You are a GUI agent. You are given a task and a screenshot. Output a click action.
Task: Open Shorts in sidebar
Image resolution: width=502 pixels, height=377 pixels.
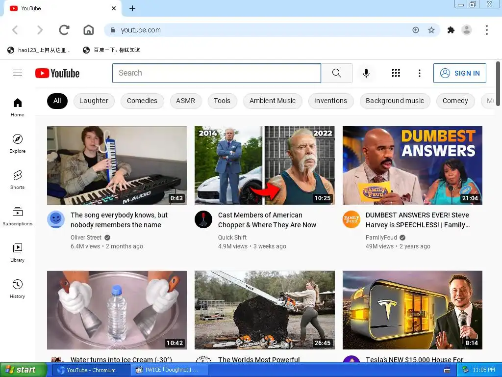(x=17, y=180)
